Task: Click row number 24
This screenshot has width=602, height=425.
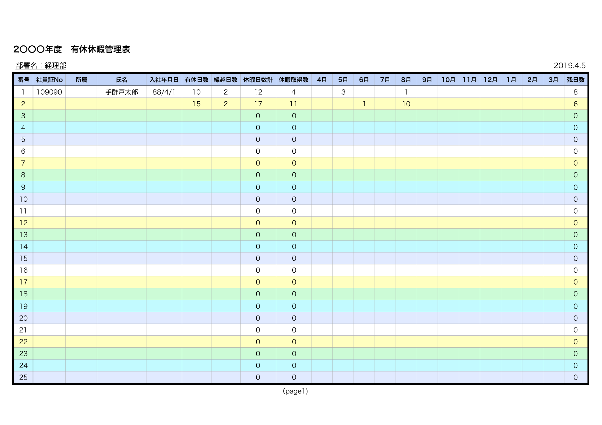Action: [23, 365]
